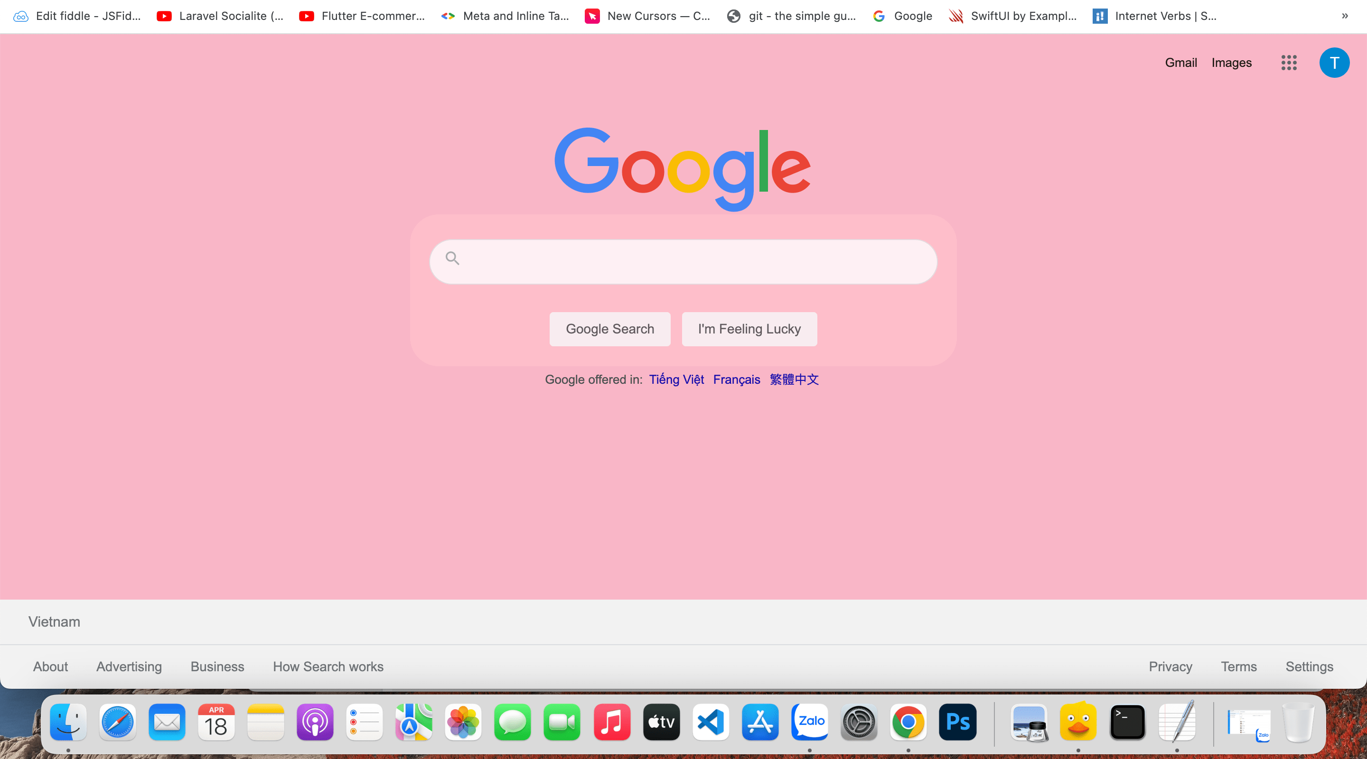Image resolution: width=1367 pixels, height=759 pixels.
Task: Open Apple TV from the dock
Action: [x=661, y=722]
